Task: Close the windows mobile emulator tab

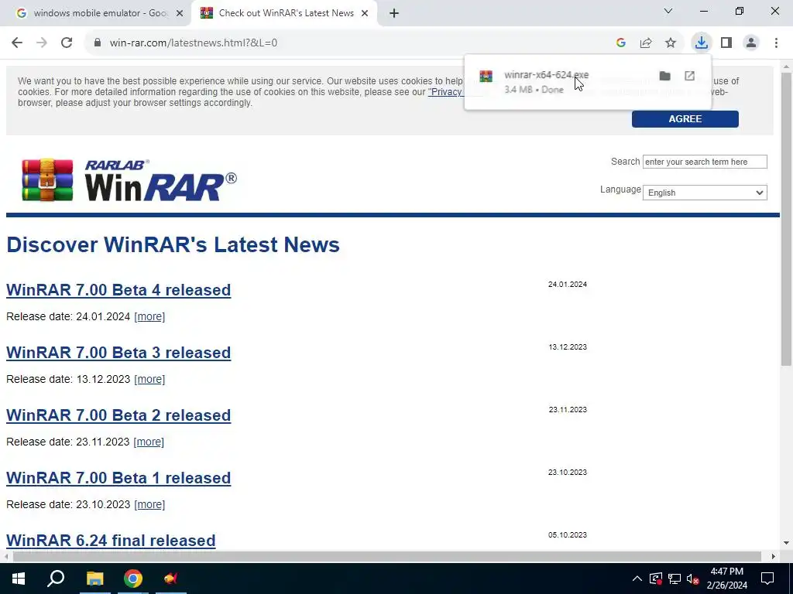Action: coord(179,13)
